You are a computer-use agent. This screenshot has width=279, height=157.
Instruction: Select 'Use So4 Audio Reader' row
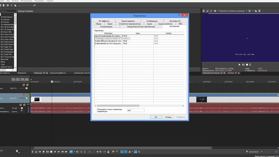click(139, 36)
